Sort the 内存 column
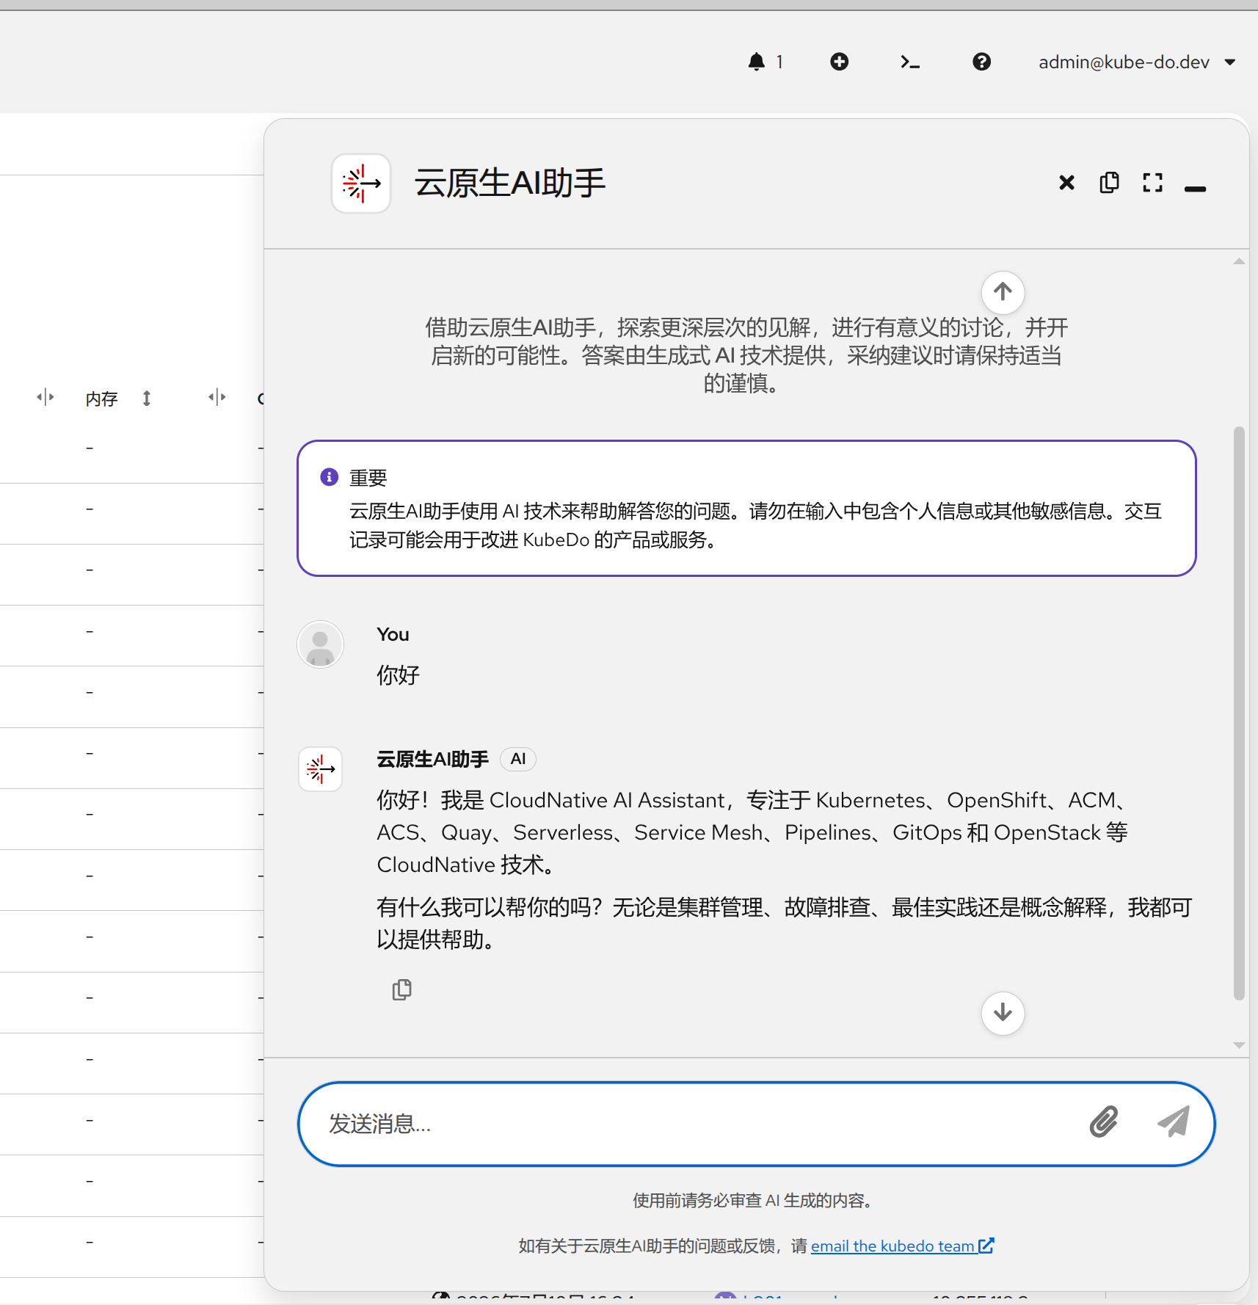This screenshot has width=1258, height=1305. point(147,399)
